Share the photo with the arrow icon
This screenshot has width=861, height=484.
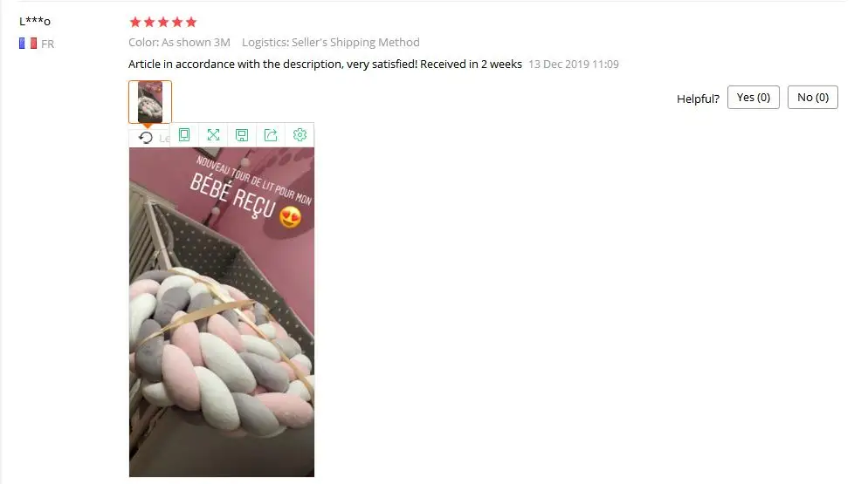tap(271, 135)
